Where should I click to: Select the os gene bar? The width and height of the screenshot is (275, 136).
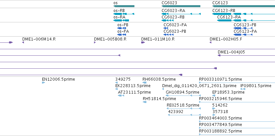[x=124, y=6]
